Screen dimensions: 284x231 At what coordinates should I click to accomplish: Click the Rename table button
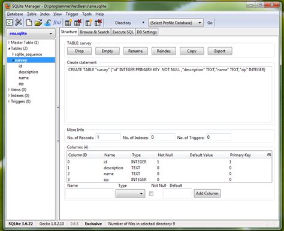tap(135, 51)
